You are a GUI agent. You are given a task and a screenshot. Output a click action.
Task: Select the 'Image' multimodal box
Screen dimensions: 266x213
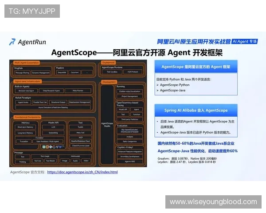point(65,161)
